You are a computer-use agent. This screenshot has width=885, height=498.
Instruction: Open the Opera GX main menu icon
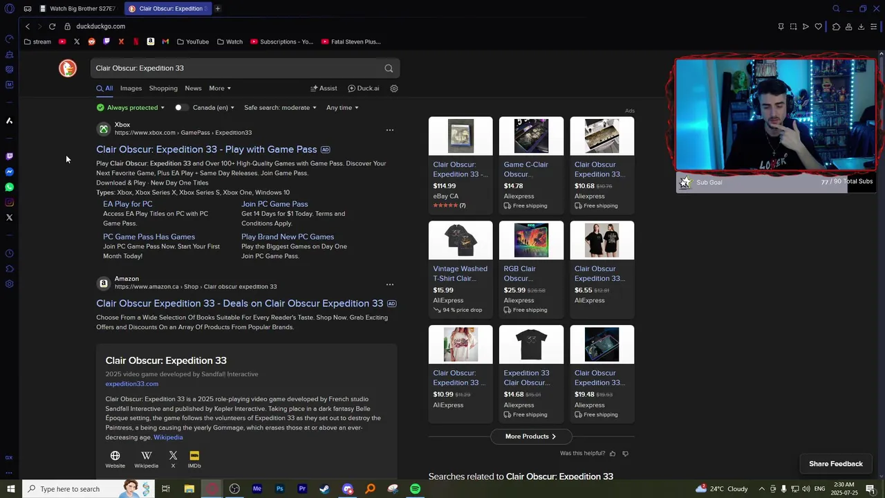point(9,8)
